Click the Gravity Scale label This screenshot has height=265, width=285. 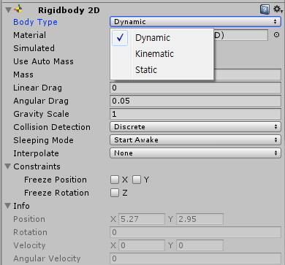pyautogui.click(x=41, y=114)
